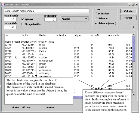Click the vertical scrollbar thumb
139x113 pixels.
tap(134, 49)
